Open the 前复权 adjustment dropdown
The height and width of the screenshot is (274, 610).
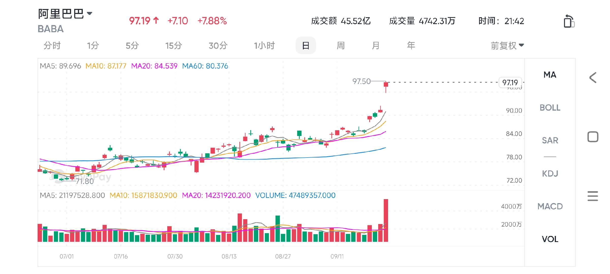pos(507,46)
